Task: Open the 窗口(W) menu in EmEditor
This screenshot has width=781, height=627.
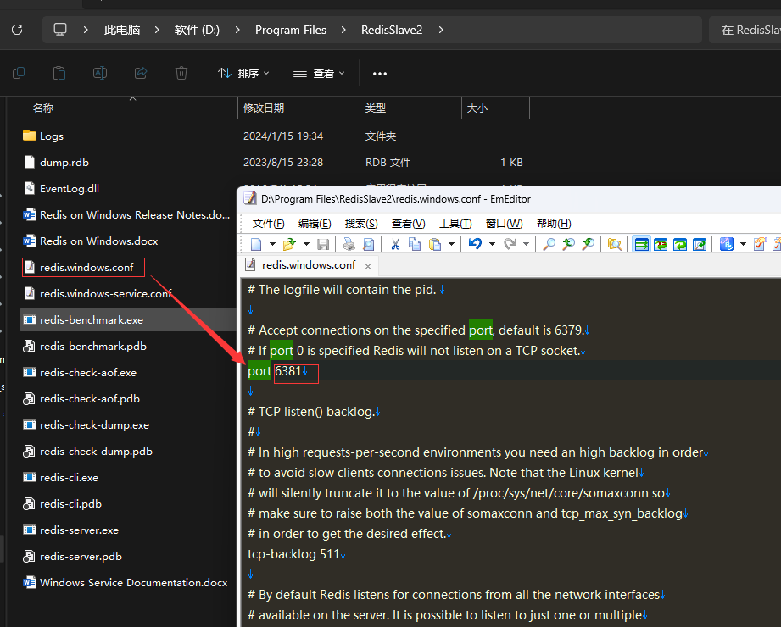Action: [x=504, y=224]
